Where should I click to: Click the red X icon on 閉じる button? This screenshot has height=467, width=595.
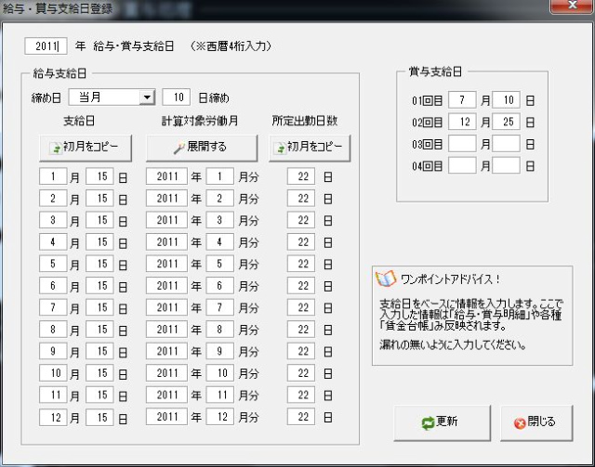tap(520, 423)
